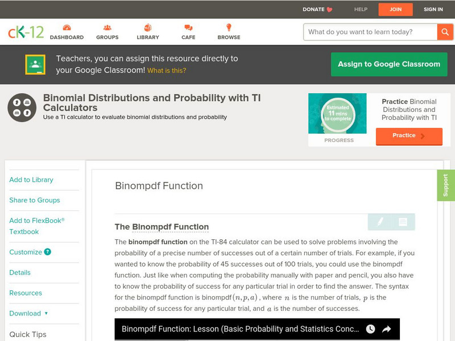Screen dimensions: 455x341
Task: Select the highlighter pencil tool icon
Action: pos(380,222)
